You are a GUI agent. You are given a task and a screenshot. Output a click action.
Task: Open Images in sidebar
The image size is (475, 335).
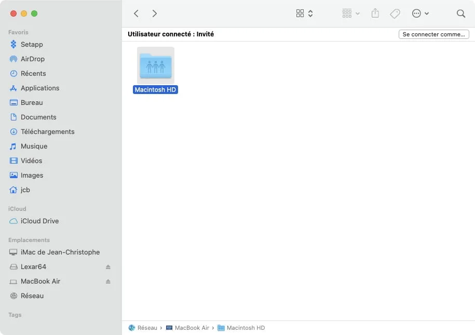point(32,175)
